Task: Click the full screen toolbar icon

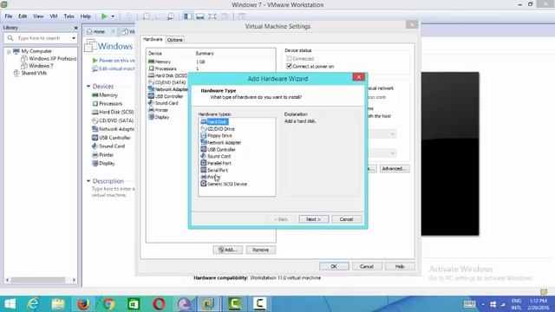Action: (212, 16)
